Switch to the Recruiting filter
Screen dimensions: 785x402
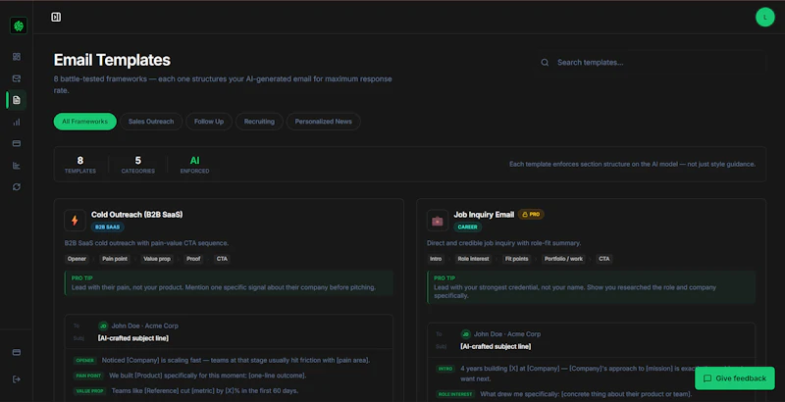(x=259, y=122)
